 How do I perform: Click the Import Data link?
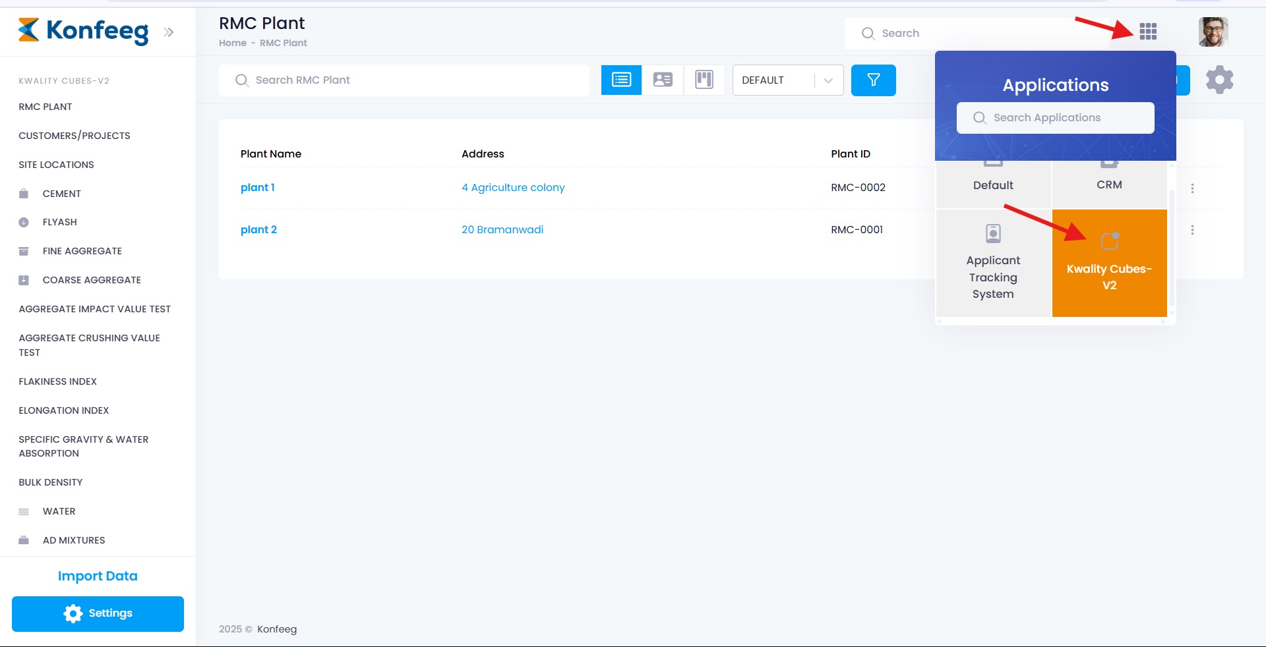coord(98,576)
